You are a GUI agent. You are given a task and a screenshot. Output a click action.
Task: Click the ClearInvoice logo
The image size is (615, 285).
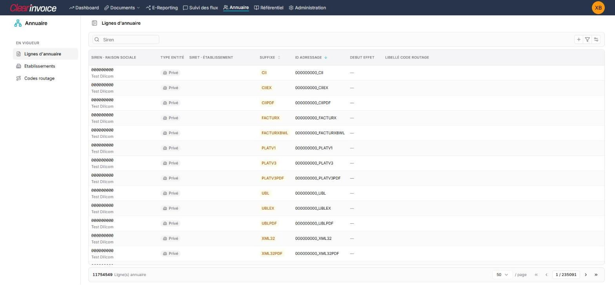33,8
